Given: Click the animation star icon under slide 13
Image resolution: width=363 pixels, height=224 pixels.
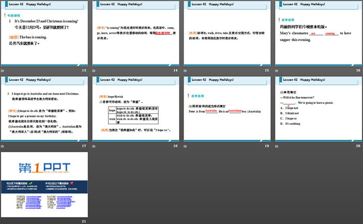Looking at the screenshot, I should pos(3,71).
